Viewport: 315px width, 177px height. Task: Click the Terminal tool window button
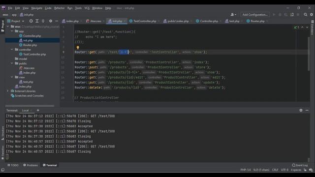tap(50, 165)
